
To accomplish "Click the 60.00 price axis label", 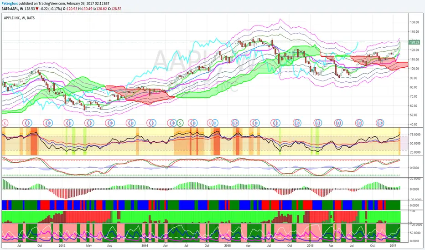I will click(x=415, y=105).
